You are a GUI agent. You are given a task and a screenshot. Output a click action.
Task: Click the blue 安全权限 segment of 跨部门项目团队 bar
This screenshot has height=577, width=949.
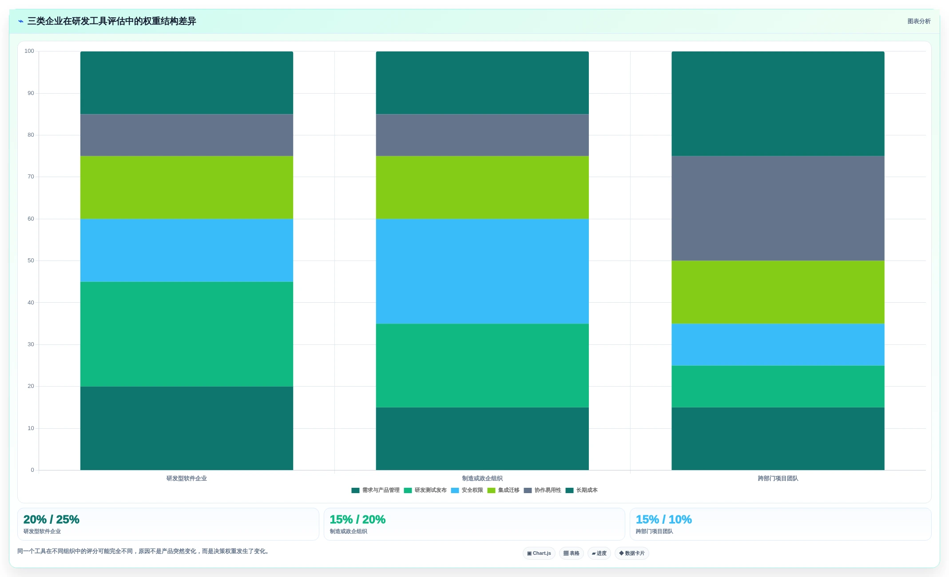coord(778,345)
